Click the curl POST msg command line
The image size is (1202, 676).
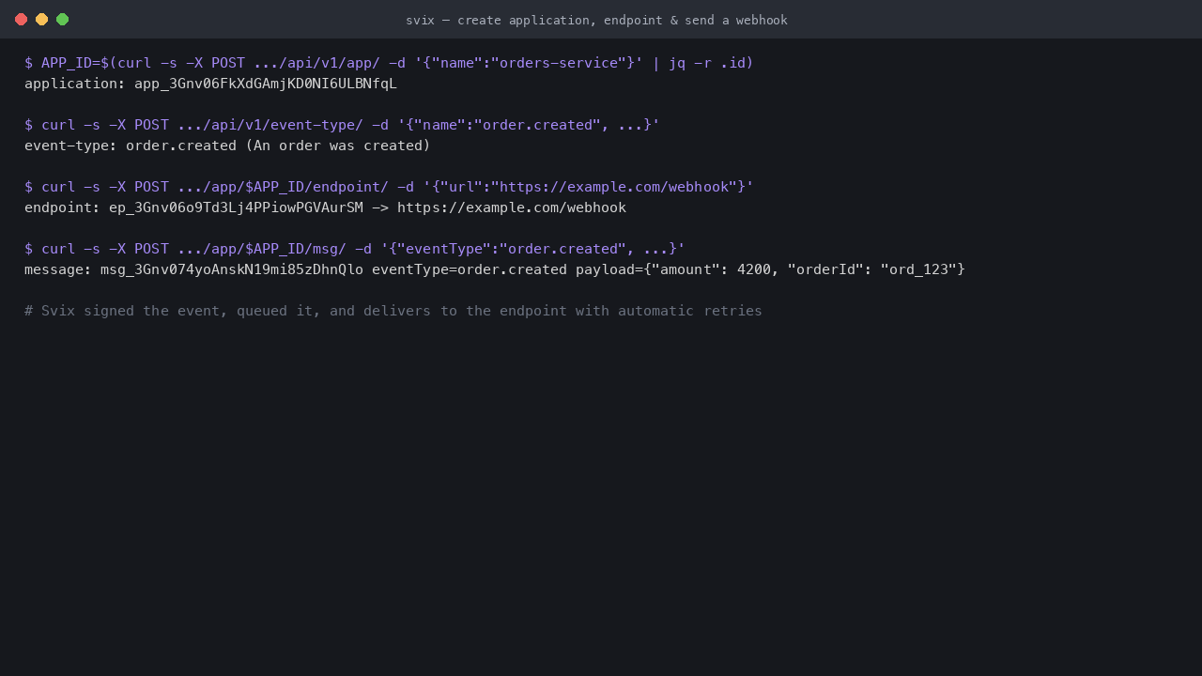coord(355,249)
